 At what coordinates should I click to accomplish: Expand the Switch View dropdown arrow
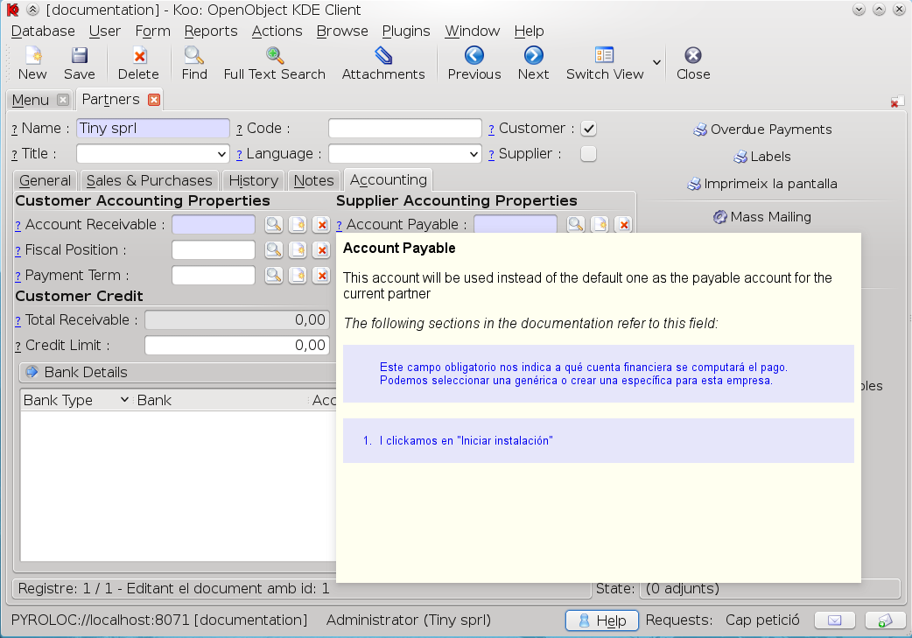click(656, 63)
